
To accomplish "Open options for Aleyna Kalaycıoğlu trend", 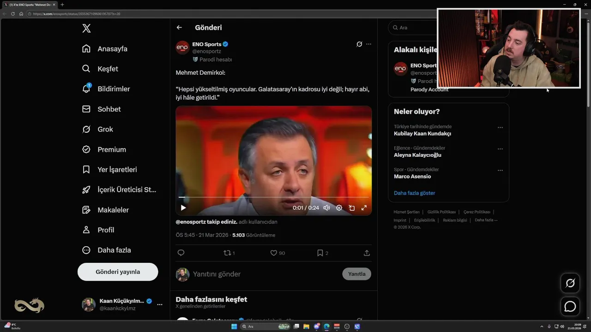I will tap(500, 149).
